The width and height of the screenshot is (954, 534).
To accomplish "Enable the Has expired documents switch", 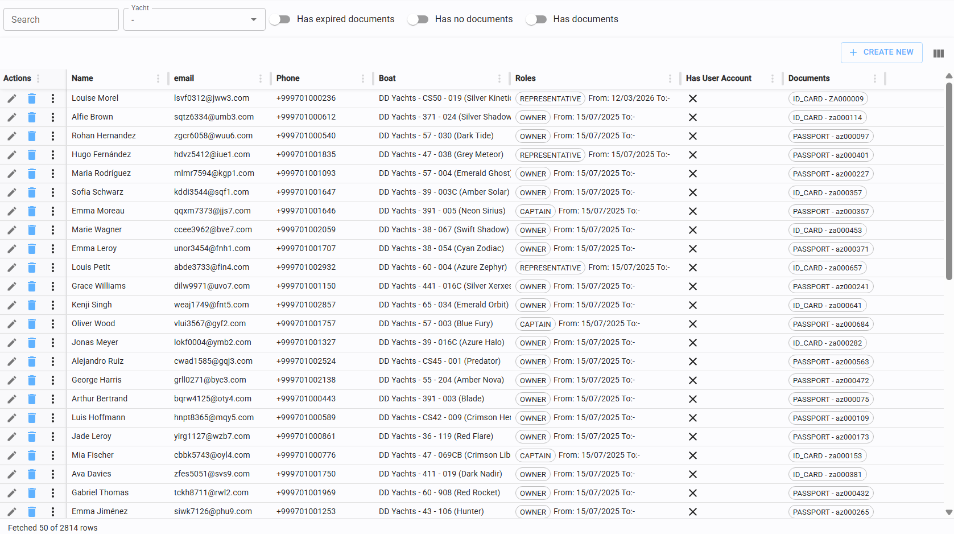I will click(x=280, y=19).
